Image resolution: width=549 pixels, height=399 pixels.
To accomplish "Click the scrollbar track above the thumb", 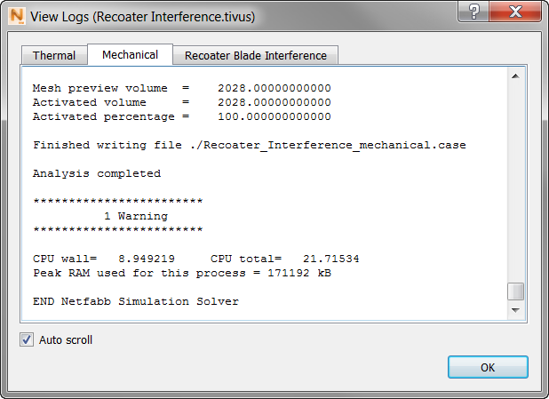I will tap(515, 178).
